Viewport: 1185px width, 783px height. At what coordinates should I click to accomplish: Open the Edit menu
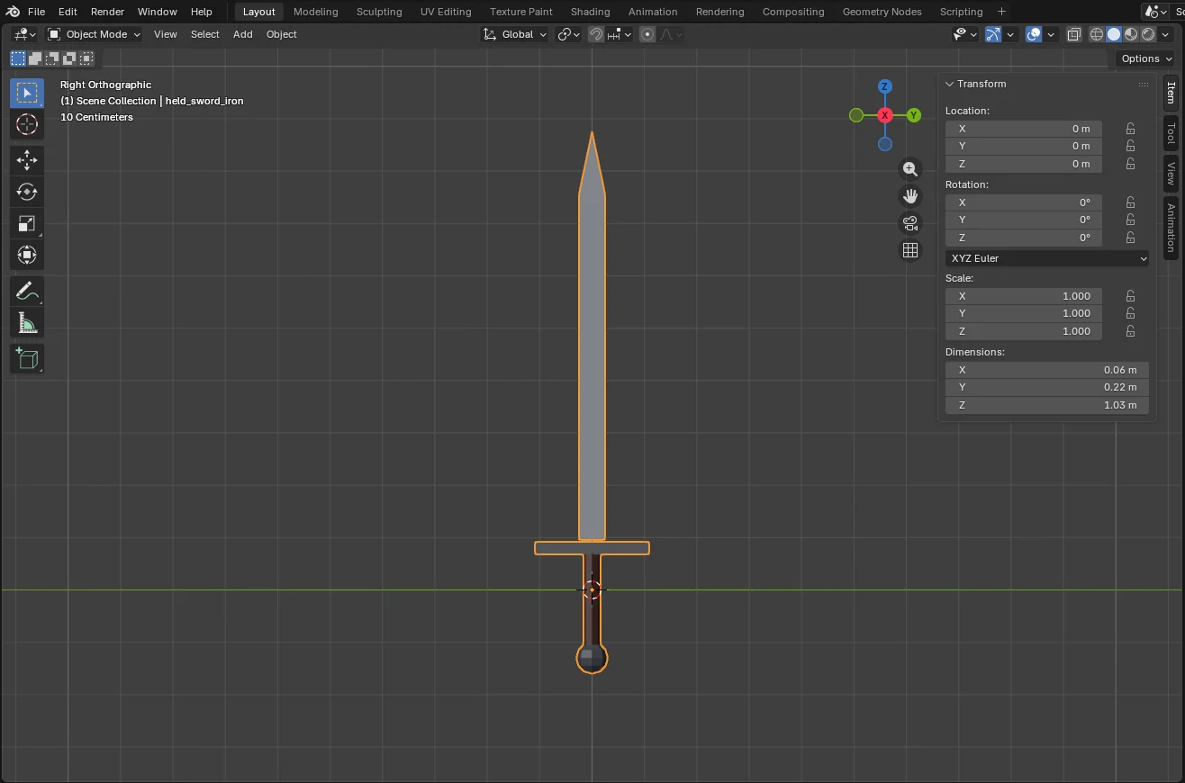pos(68,12)
